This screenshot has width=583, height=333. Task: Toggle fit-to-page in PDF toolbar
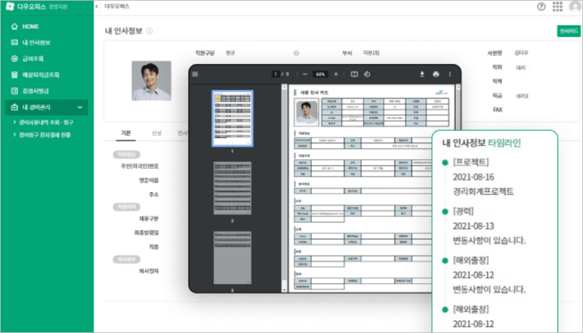[354, 74]
